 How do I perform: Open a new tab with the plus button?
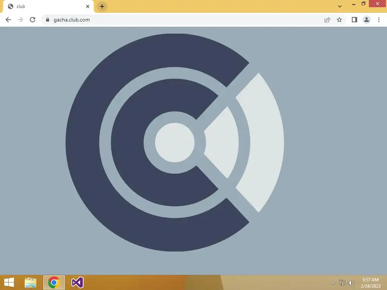[102, 6]
